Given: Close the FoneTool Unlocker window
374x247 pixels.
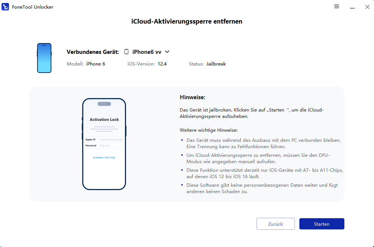Looking at the screenshot, I should 367,7.
